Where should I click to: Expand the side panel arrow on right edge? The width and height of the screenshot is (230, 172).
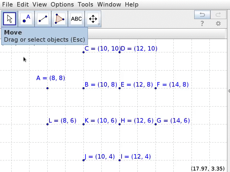pos(229,91)
